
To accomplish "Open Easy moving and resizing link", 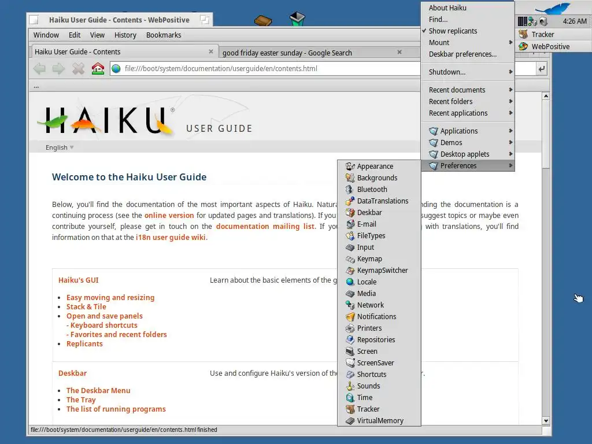I will [x=110, y=298].
